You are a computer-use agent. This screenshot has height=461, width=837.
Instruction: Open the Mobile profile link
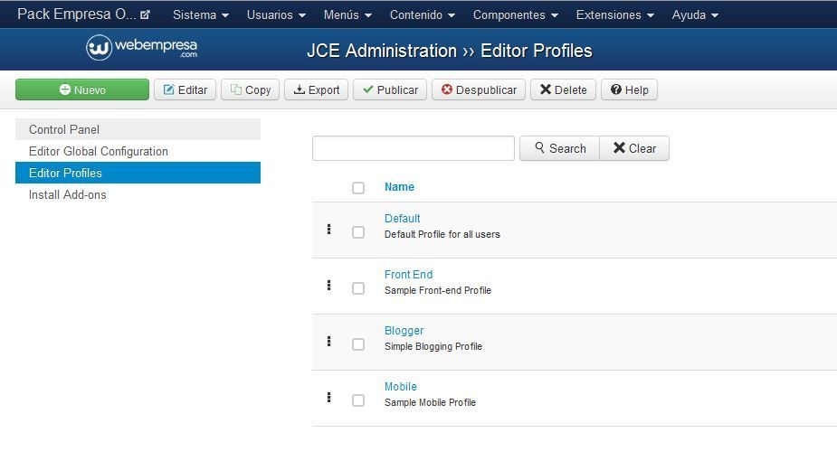400,386
